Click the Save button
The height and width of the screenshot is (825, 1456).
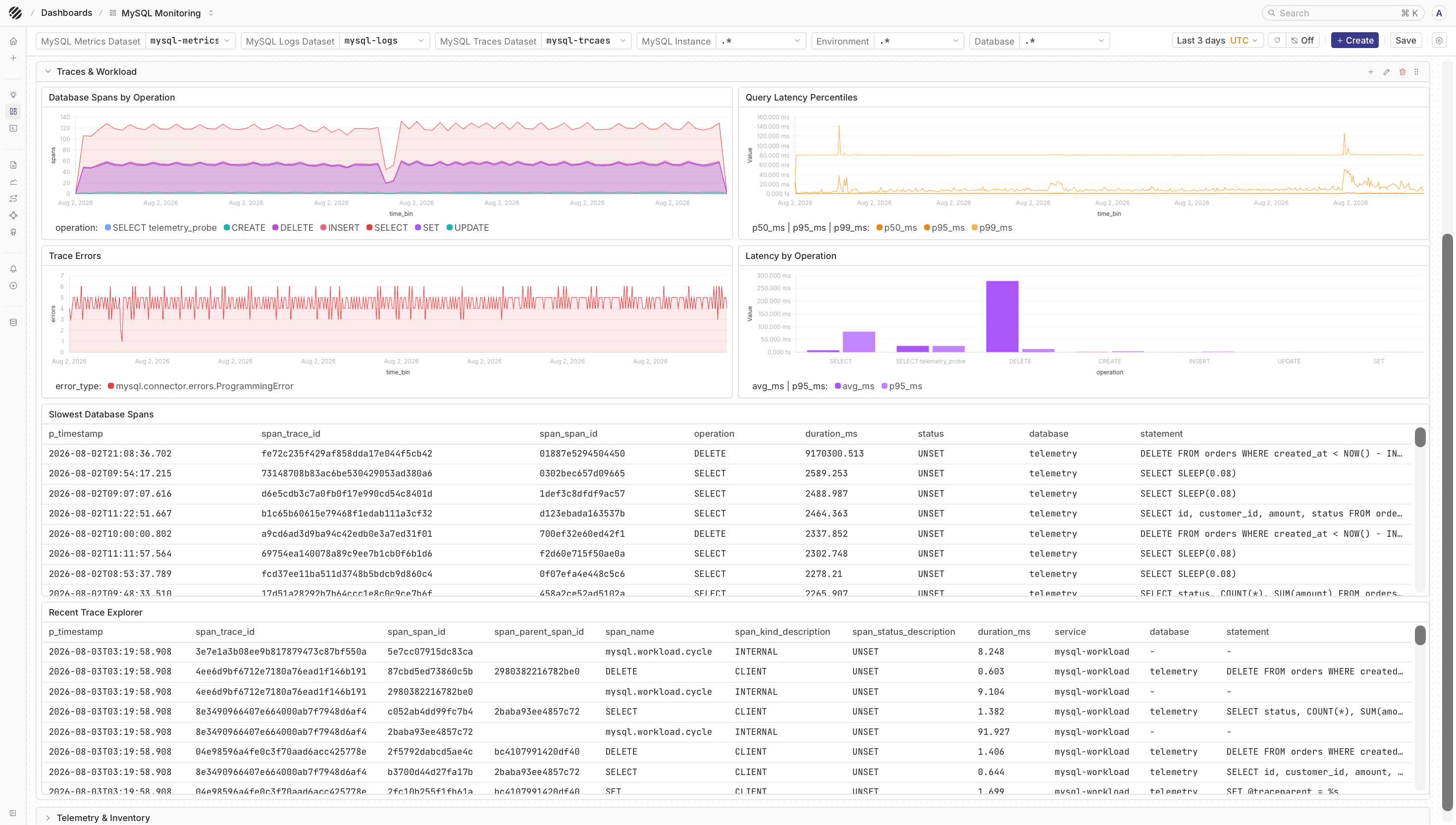pyautogui.click(x=1405, y=40)
